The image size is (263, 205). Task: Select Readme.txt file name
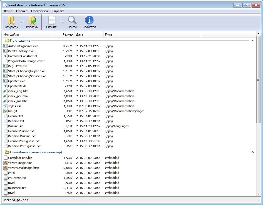(x=16, y=121)
